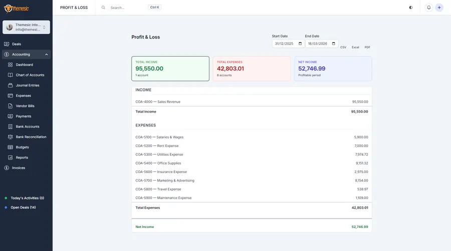The image size is (451, 251).
Task: Go to Deals menu item
Action: (x=17, y=44)
